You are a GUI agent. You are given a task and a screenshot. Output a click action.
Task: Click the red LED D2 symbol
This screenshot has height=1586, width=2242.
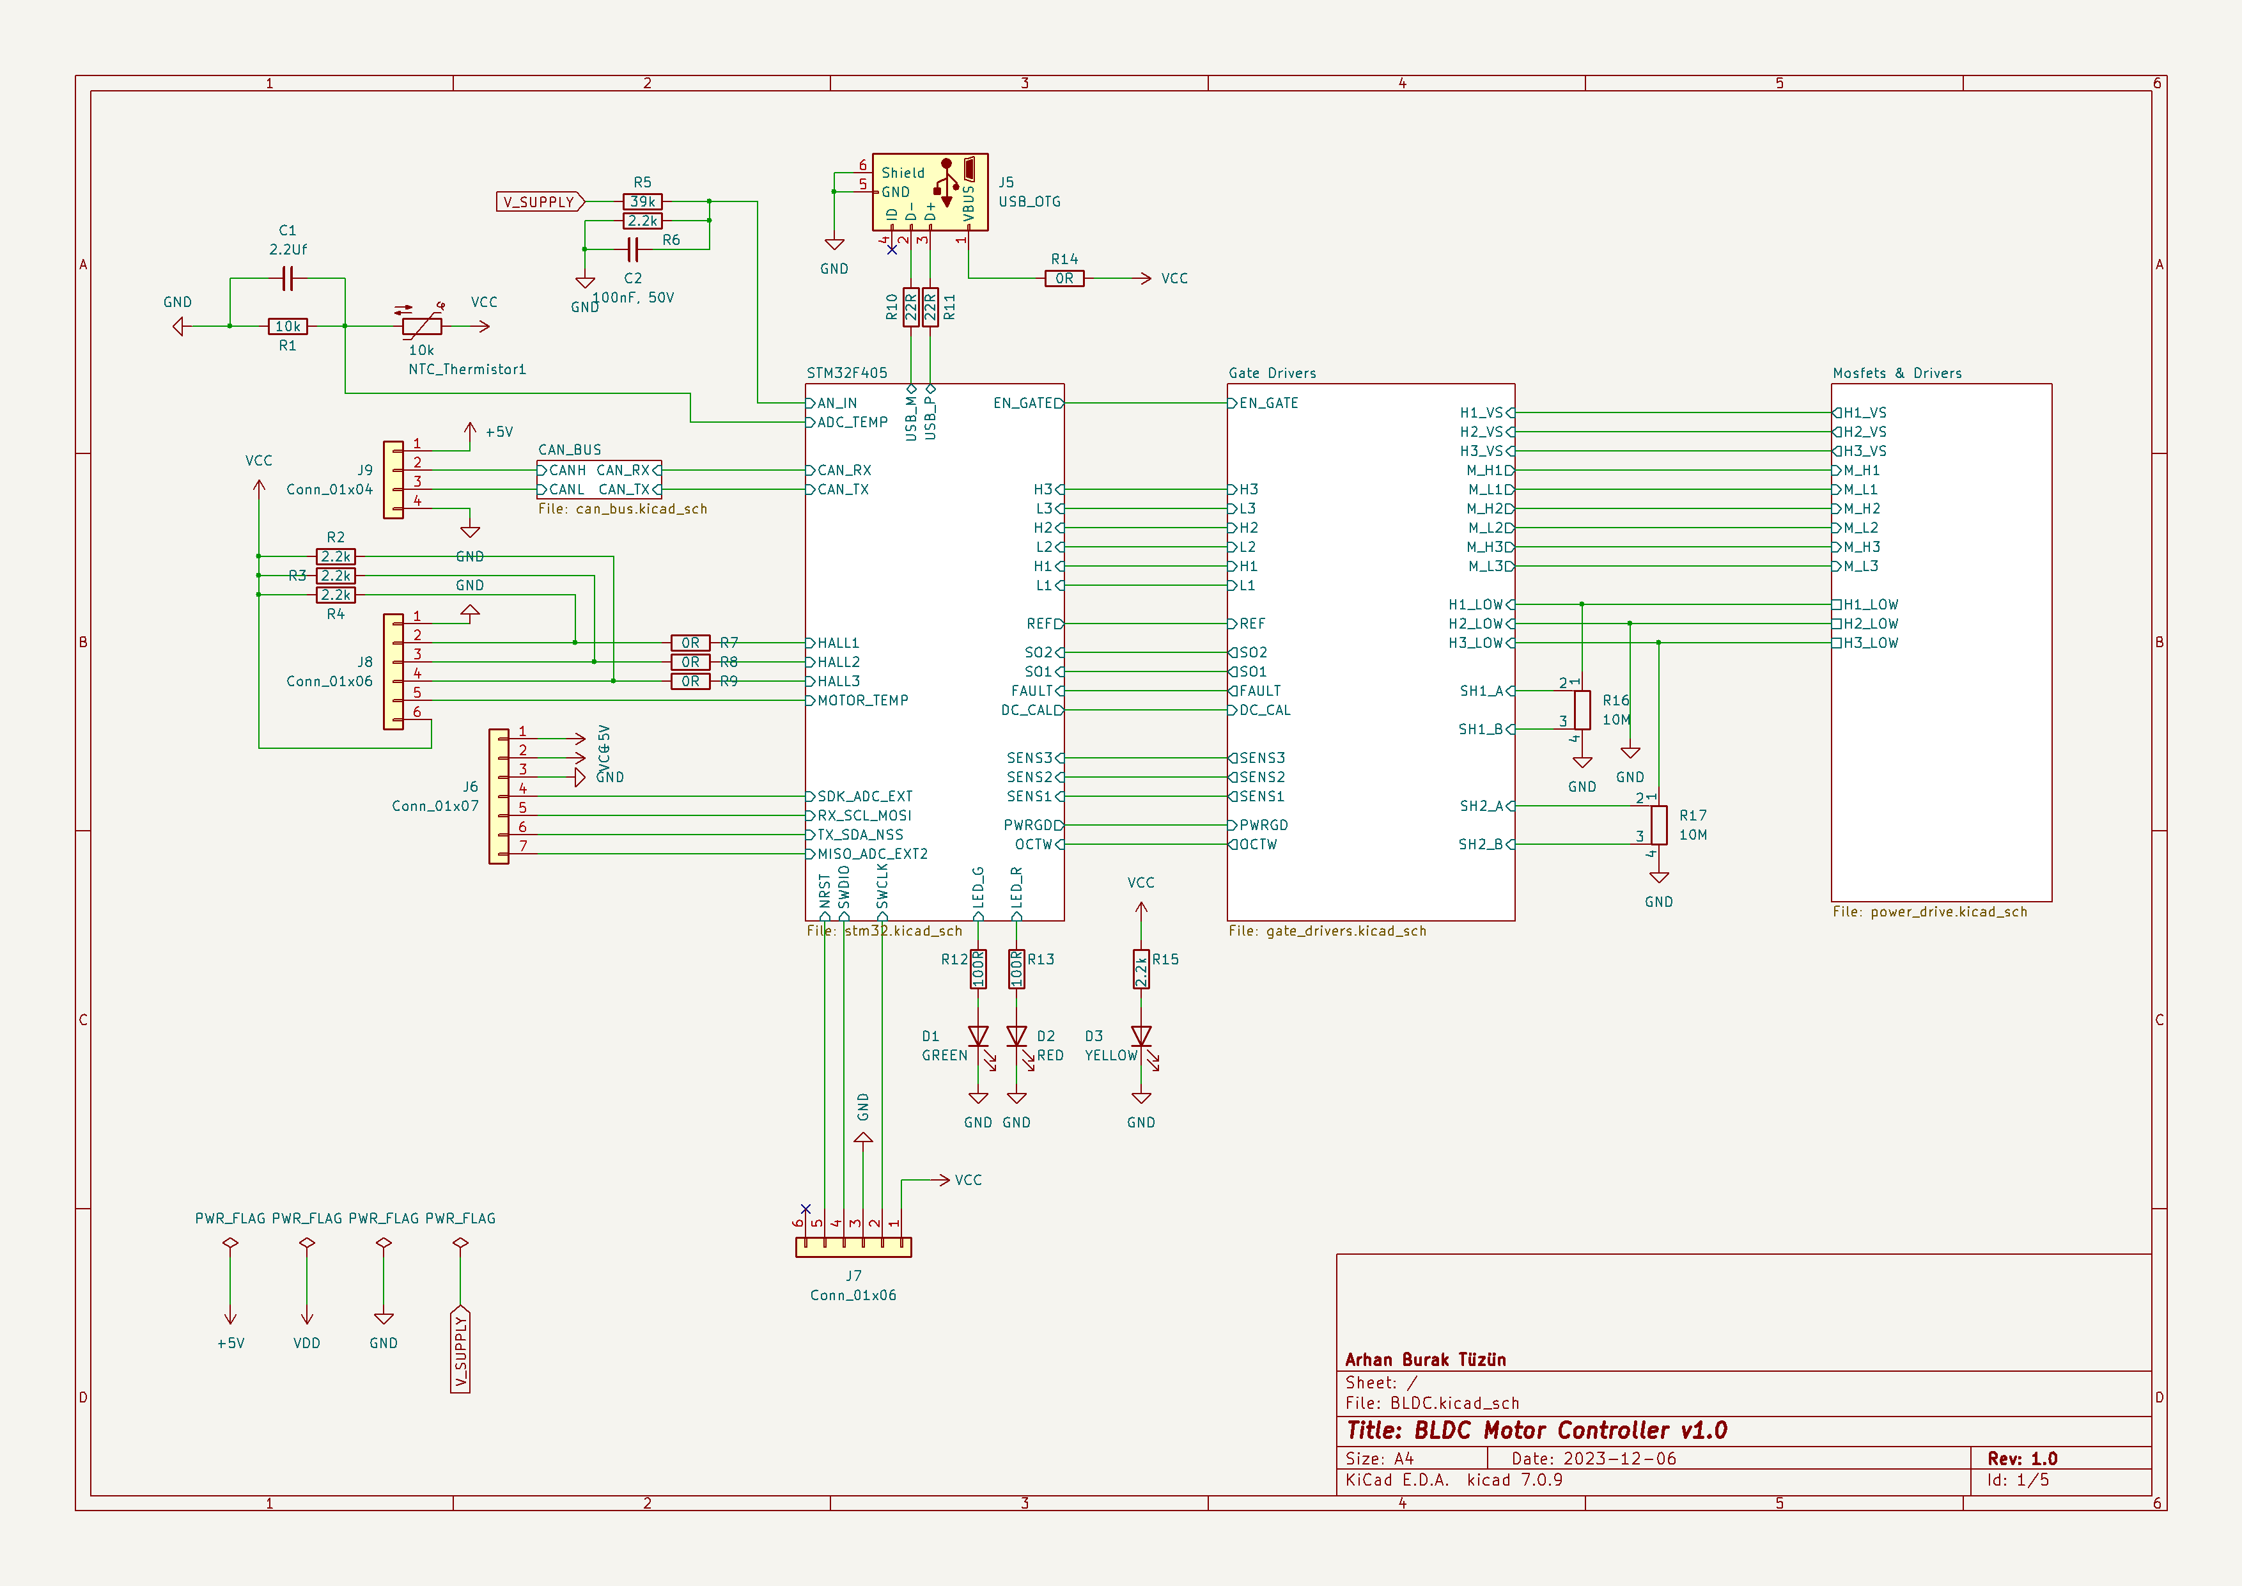1016,1036
